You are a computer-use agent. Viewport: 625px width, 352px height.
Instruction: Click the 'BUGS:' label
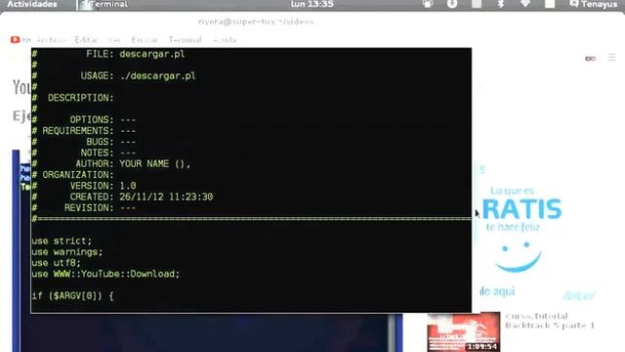(x=100, y=142)
